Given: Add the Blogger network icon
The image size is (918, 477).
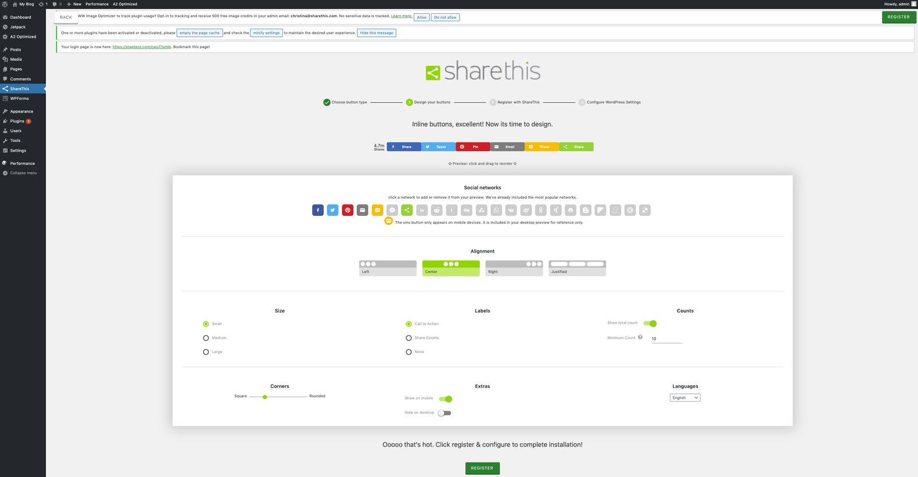Looking at the screenshot, I should click(x=585, y=210).
